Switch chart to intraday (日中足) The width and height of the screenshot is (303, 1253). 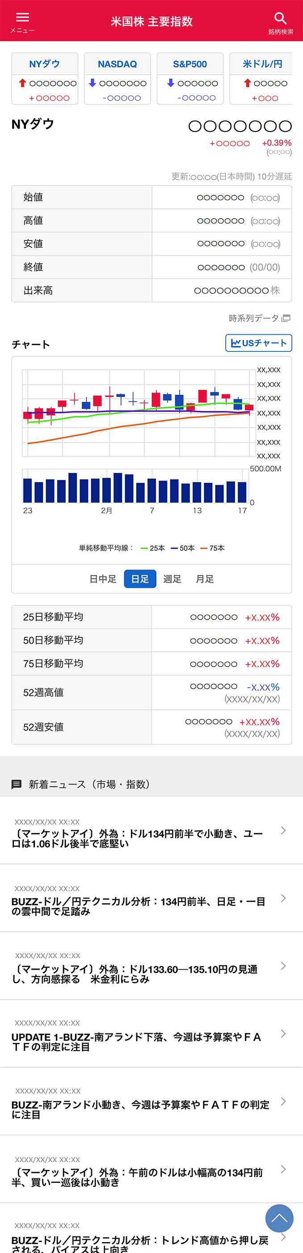[x=103, y=579]
